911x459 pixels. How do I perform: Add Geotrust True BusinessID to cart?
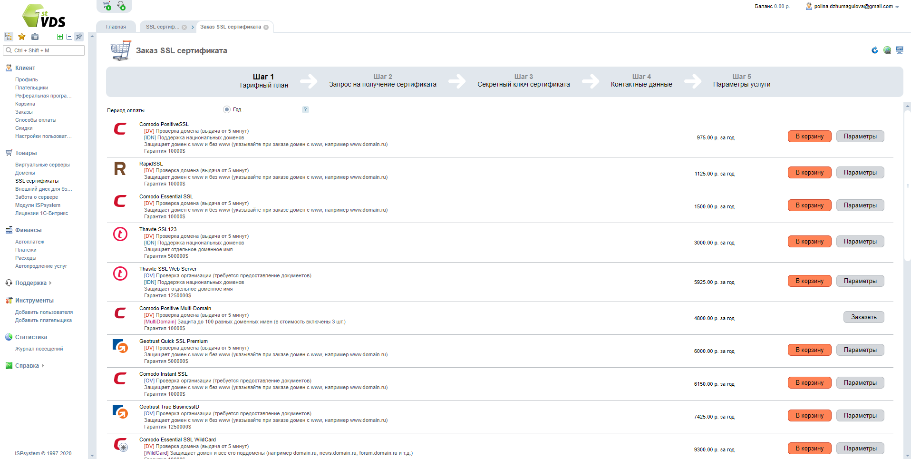pyautogui.click(x=809, y=416)
